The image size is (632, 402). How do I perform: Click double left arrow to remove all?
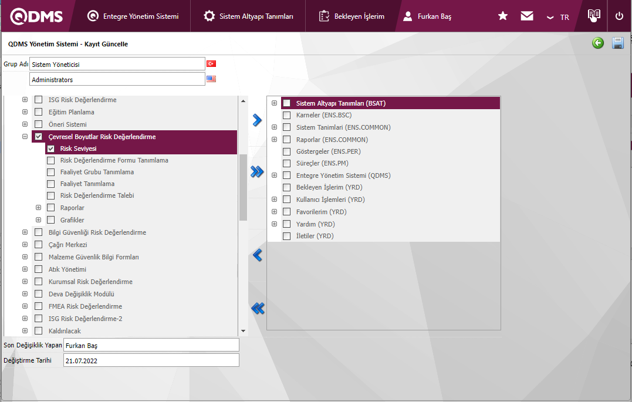point(257,308)
